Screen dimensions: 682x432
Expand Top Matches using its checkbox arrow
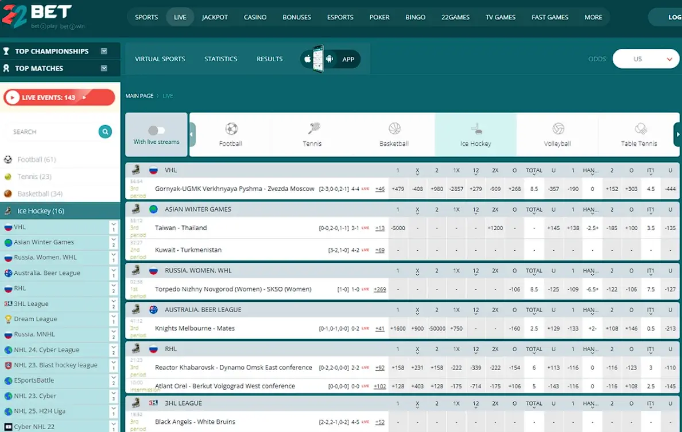[x=104, y=68]
